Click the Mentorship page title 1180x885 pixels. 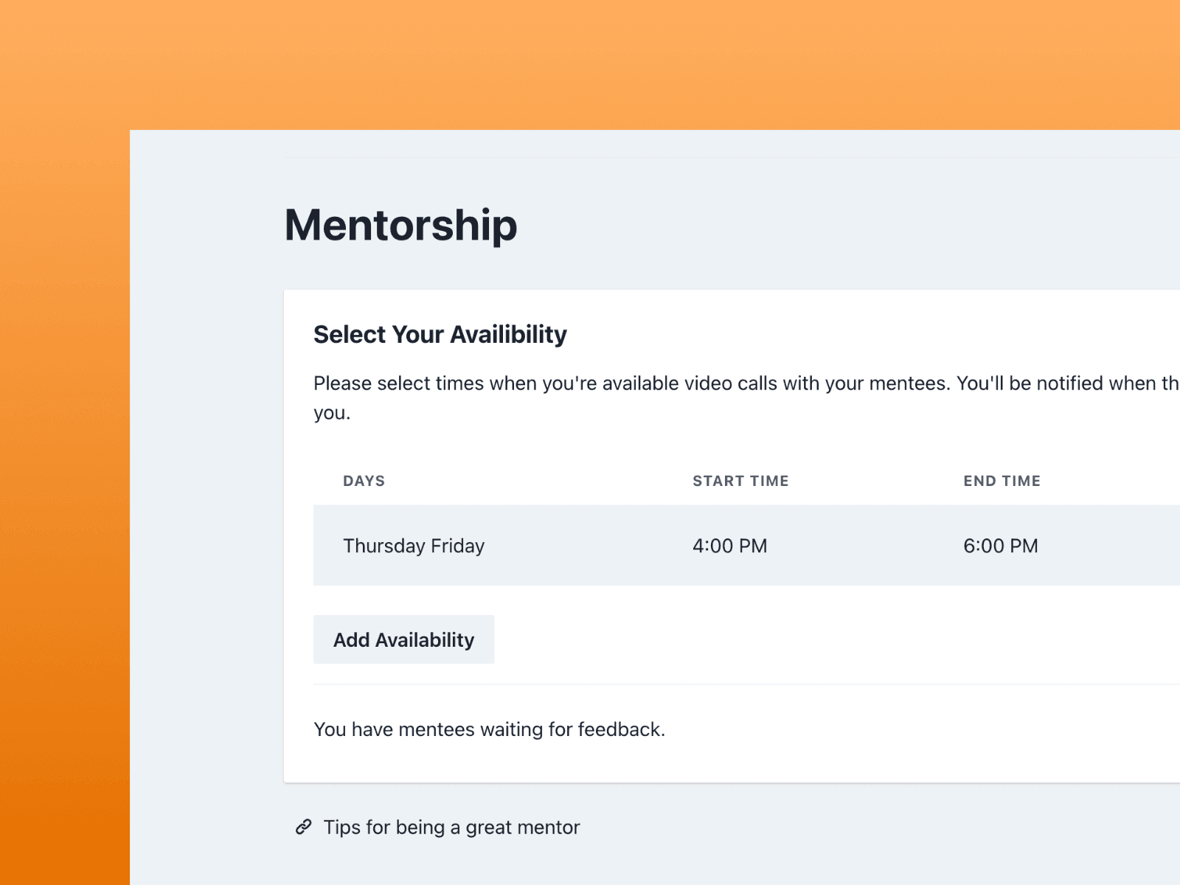click(400, 225)
